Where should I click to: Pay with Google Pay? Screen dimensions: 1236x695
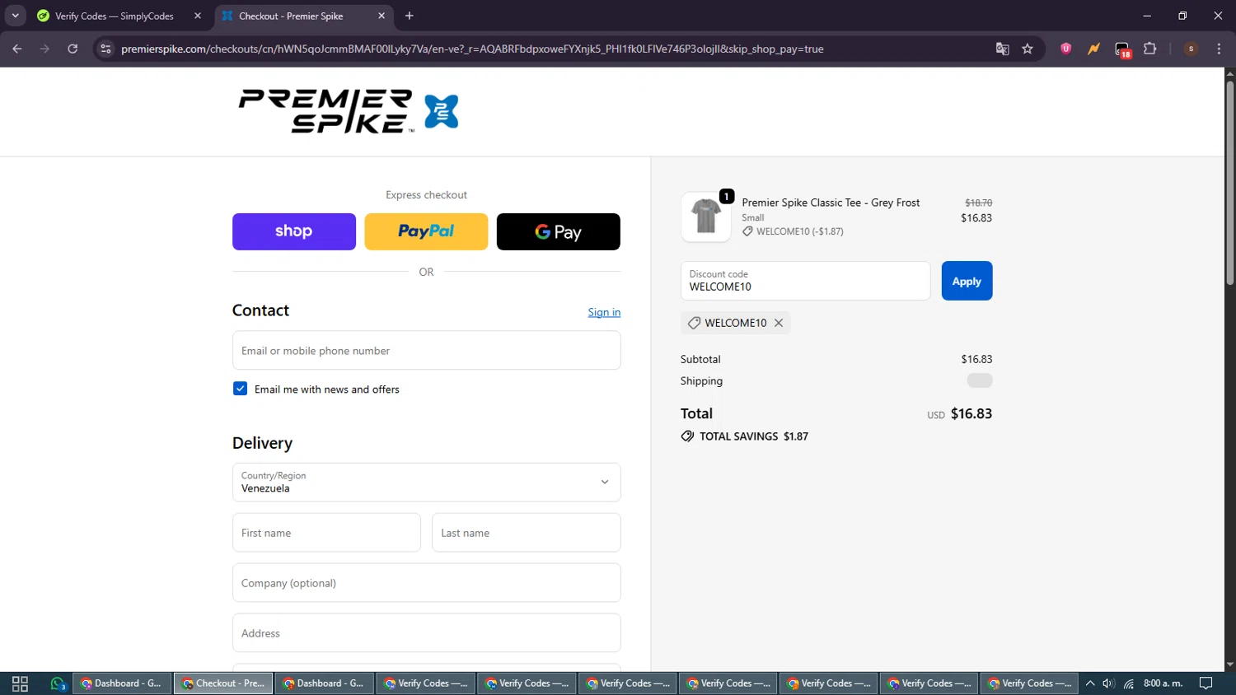[559, 231]
